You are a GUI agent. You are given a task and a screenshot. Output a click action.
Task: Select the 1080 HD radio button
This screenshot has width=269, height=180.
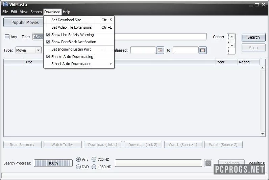click(x=94, y=167)
